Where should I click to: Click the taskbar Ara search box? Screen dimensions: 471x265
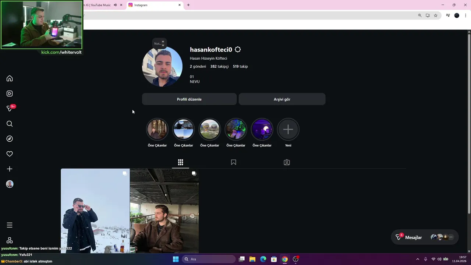[209, 259]
